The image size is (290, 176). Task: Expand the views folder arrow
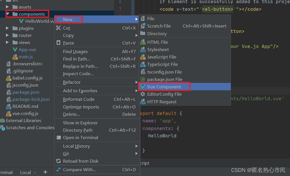(x=8, y=43)
